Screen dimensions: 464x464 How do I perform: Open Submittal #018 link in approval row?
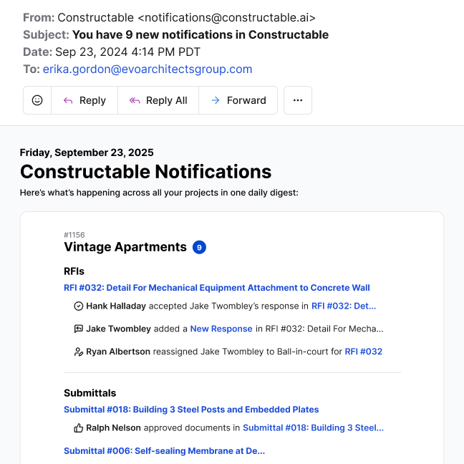coord(313,427)
